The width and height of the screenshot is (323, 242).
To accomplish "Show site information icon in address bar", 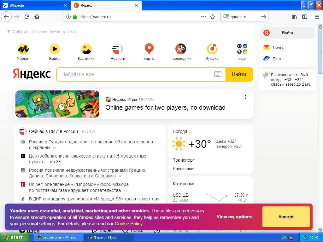I will click(x=68, y=17).
